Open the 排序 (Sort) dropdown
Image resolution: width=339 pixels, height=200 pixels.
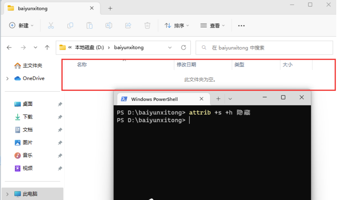point(177,25)
